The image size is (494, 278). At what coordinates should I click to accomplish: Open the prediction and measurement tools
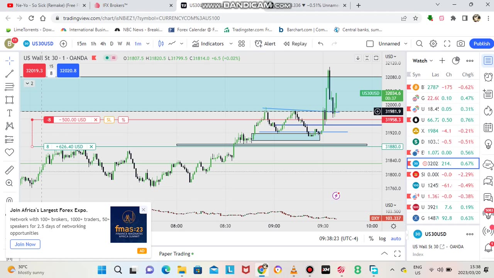tap(10, 139)
